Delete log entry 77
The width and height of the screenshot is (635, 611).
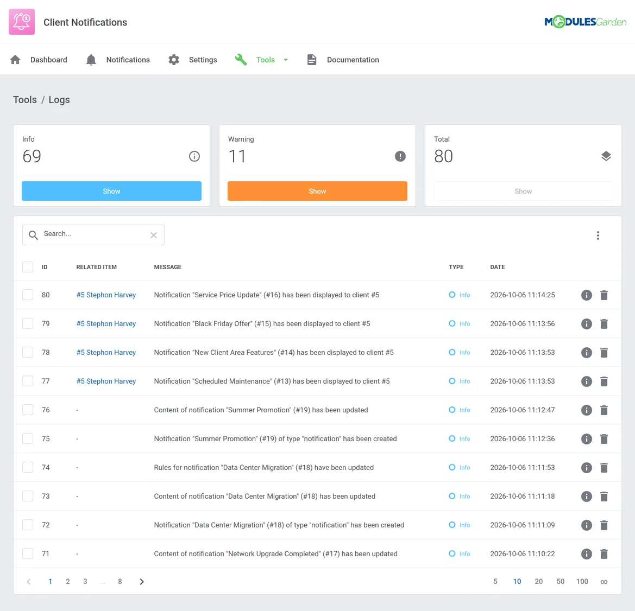click(604, 381)
